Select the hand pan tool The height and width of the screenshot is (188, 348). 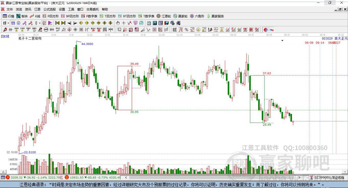coord(118,23)
